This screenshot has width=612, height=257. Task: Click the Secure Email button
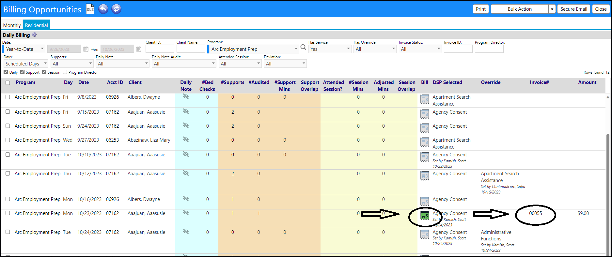(x=574, y=9)
